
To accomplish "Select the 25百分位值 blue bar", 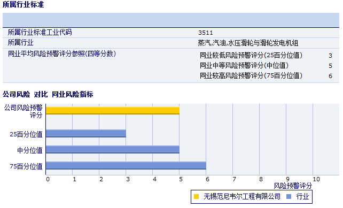I will tap(86, 133).
